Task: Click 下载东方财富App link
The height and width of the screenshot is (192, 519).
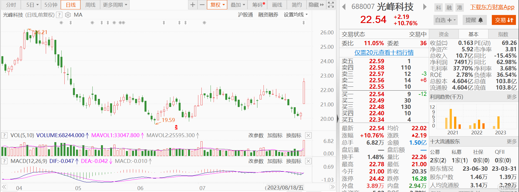Action: [492, 7]
